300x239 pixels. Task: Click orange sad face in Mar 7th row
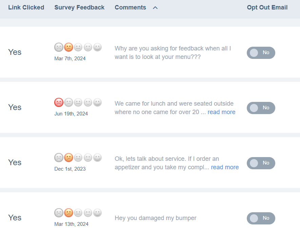pos(68,47)
